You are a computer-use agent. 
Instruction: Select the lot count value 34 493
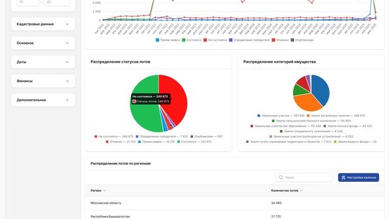pyautogui.click(x=276, y=203)
